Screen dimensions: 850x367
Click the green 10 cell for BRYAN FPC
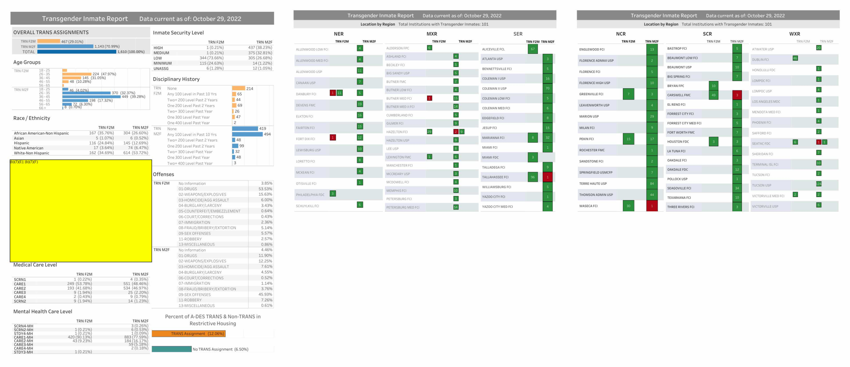[x=714, y=85]
